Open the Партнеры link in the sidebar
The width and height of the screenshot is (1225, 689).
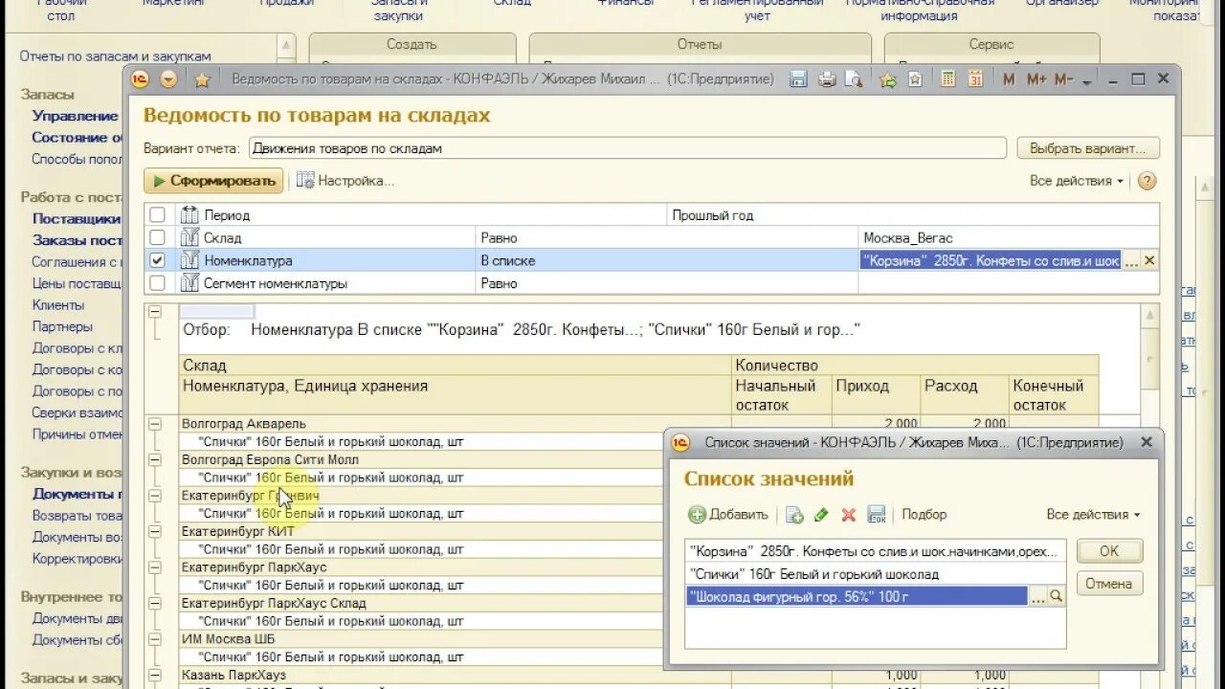[x=62, y=326]
